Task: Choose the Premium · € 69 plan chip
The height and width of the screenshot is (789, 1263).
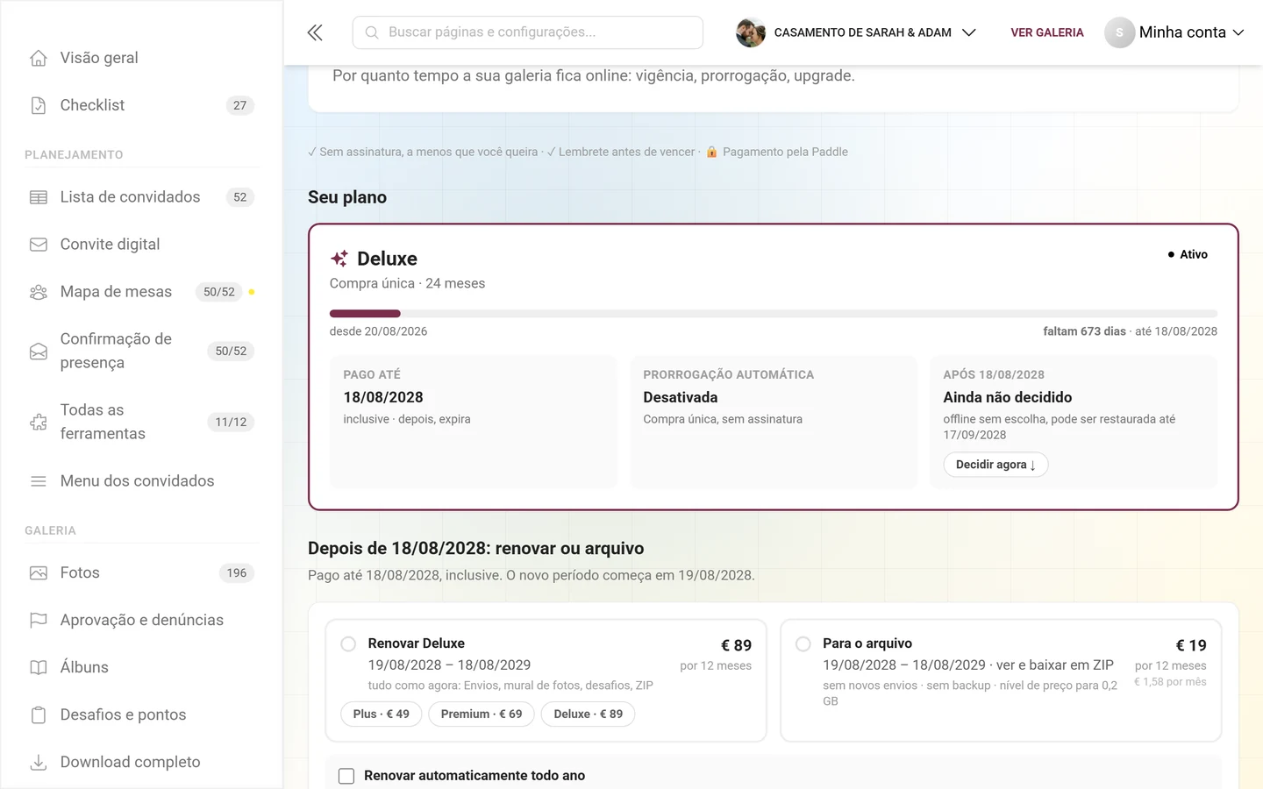Action: pos(482,714)
